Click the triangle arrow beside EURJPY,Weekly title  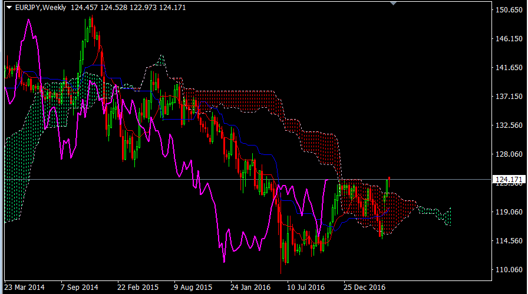[9, 6]
